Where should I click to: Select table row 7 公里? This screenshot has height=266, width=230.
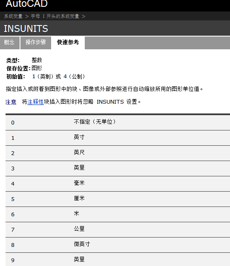(118, 229)
